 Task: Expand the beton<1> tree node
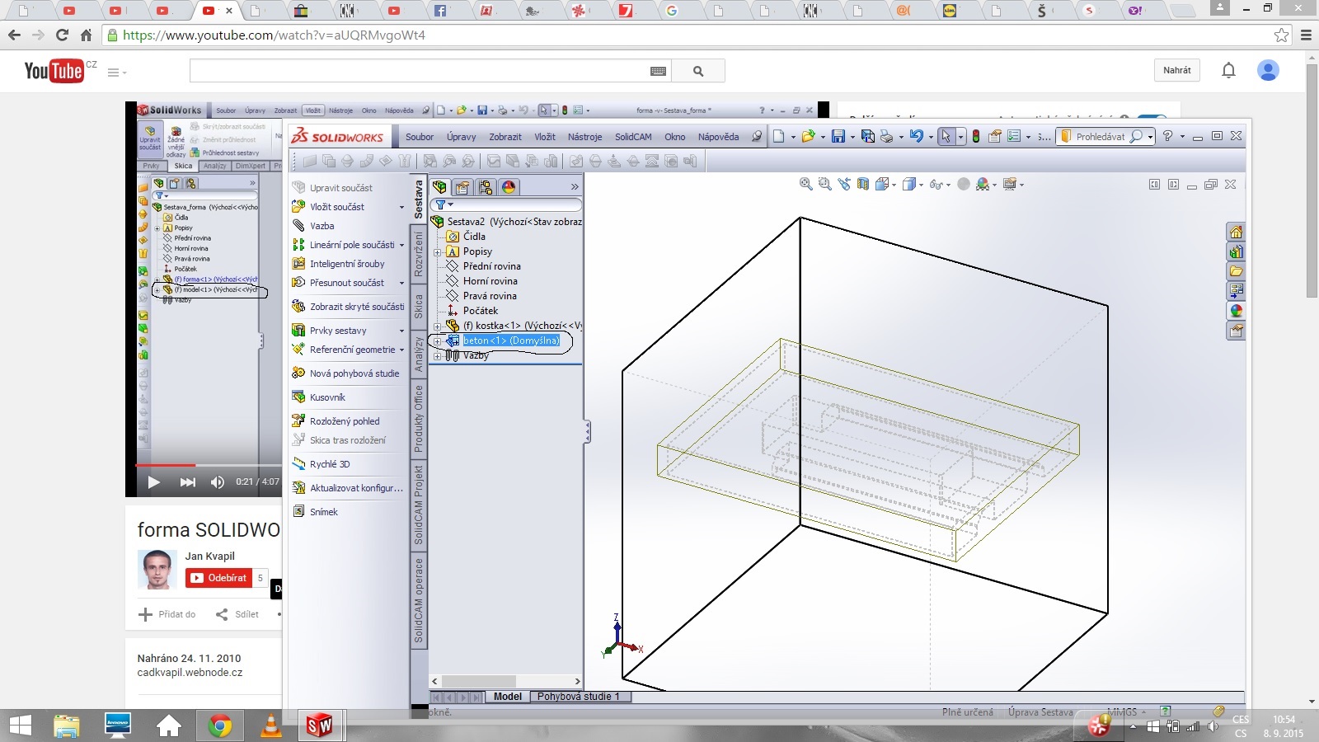point(438,340)
